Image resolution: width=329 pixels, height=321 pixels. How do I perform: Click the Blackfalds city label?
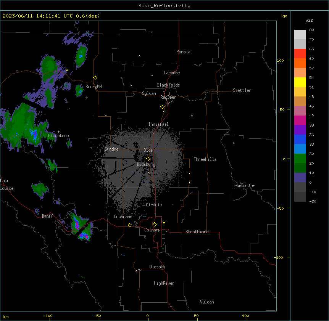168,85
